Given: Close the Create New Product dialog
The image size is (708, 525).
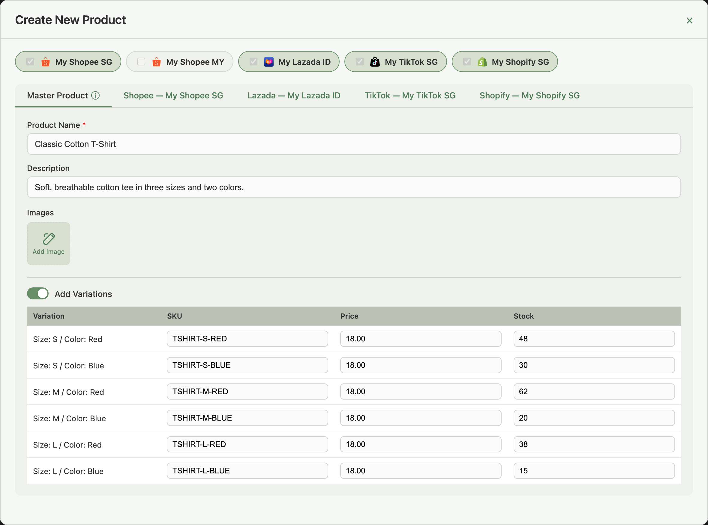Looking at the screenshot, I should pos(689,21).
